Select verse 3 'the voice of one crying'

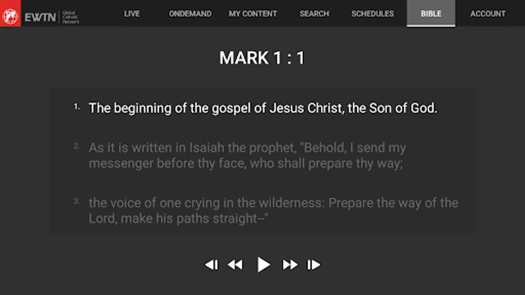[x=273, y=210]
